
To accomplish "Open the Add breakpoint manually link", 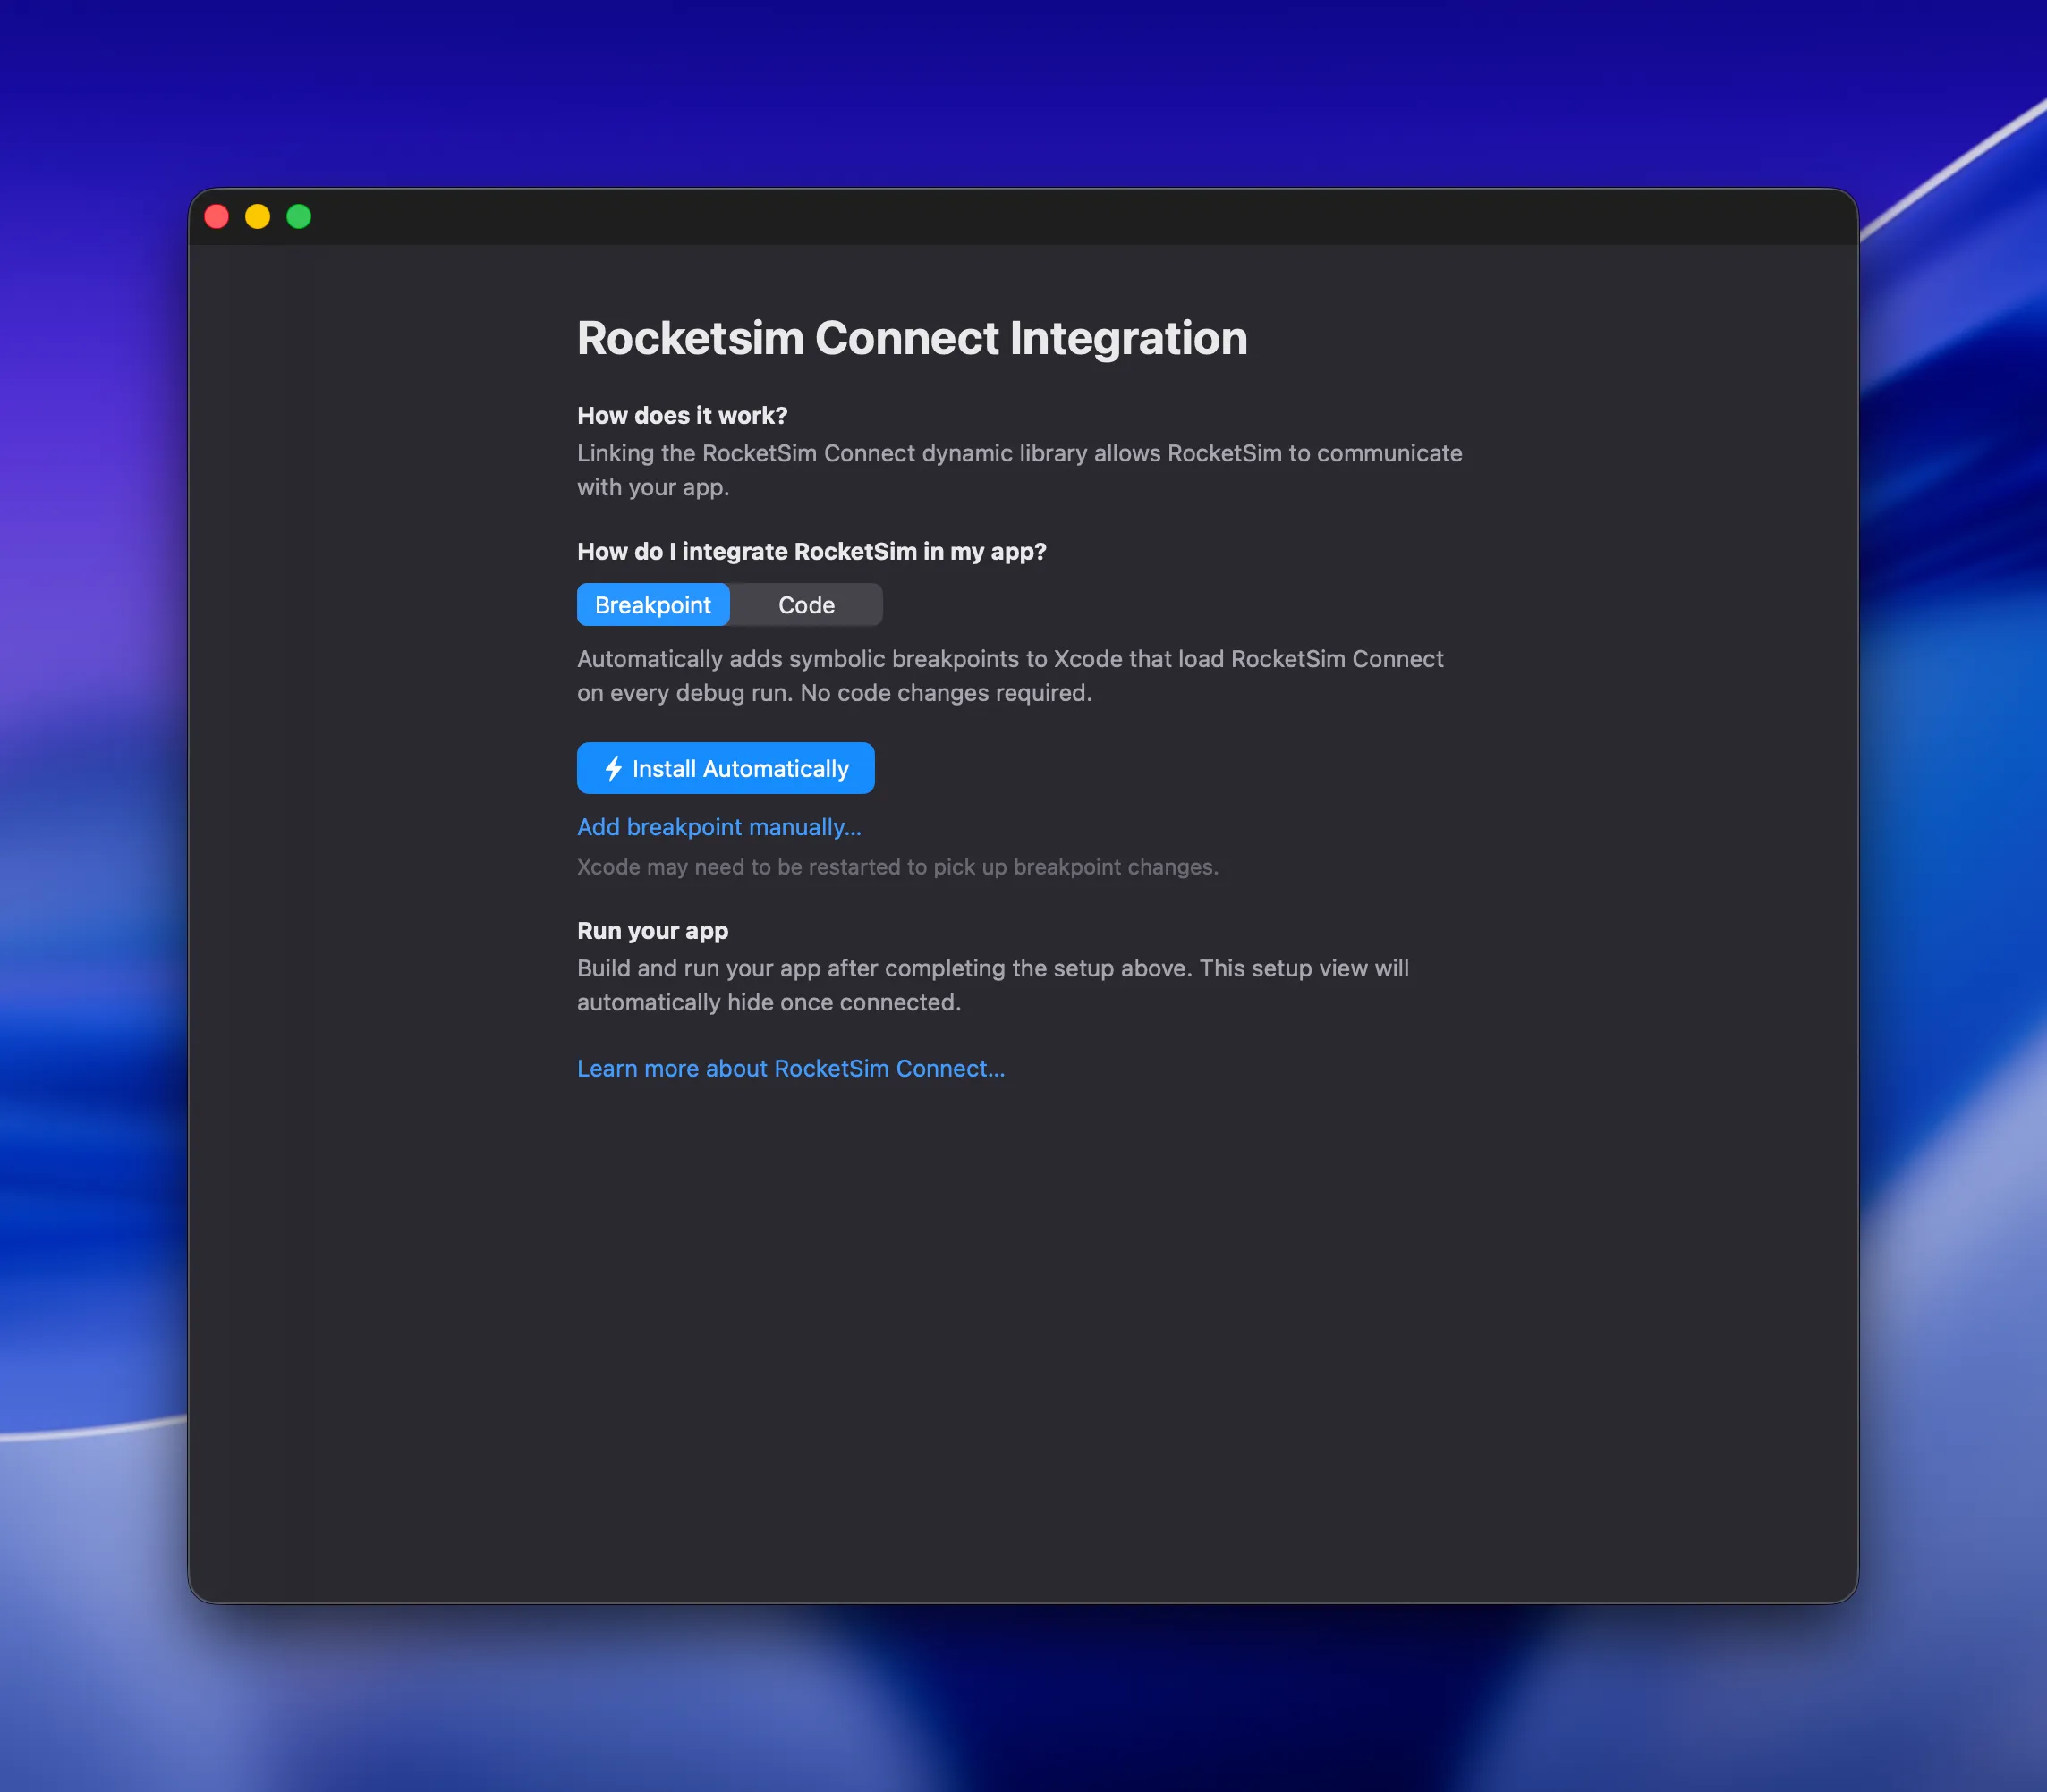I will click(x=718, y=827).
